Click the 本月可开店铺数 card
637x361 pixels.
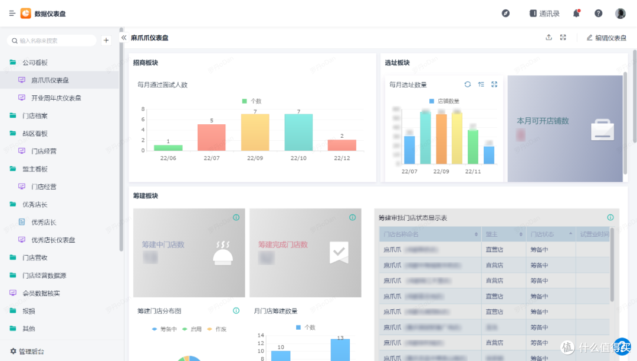pos(565,128)
